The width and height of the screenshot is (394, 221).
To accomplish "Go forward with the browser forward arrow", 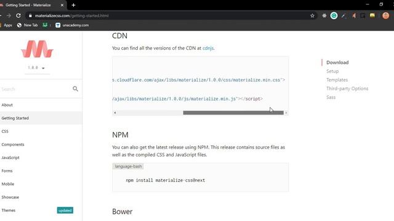I will pyautogui.click(x=9, y=15).
